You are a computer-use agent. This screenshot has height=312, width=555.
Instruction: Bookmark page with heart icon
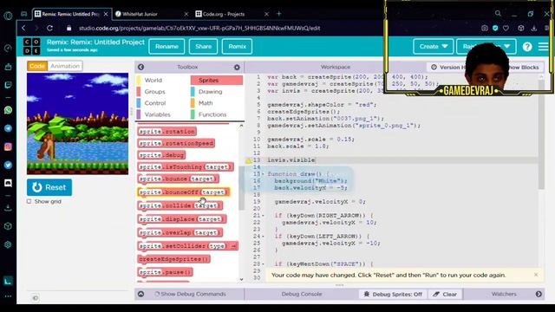click(506, 28)
